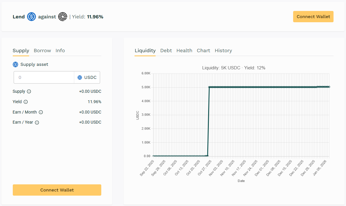Switch to the Info tab
The height and width of the screenshot is (206, 346).
[x=60, y=51]
